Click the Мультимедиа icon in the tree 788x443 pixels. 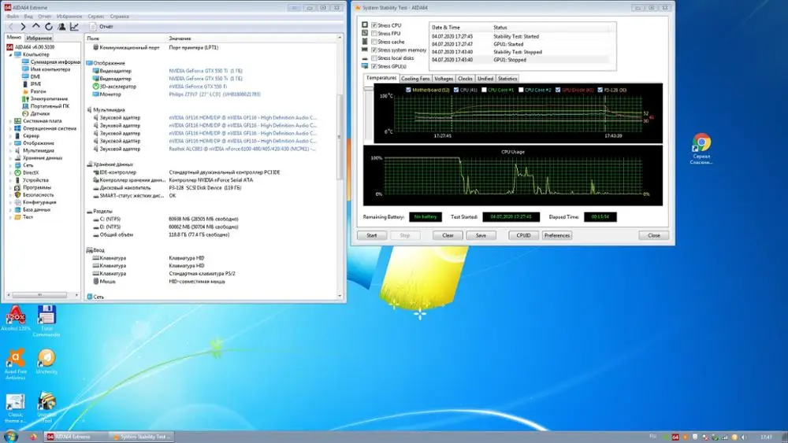click(17, 150)
